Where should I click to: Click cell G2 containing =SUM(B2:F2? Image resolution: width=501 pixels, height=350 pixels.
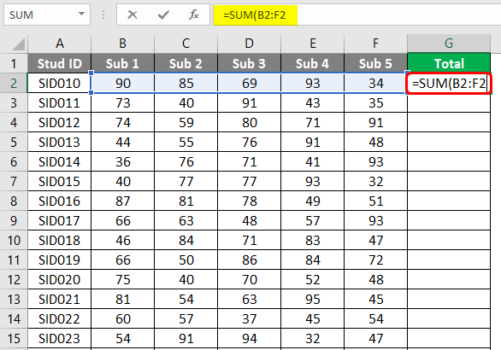pyautogui.click(x=449, y=84)
